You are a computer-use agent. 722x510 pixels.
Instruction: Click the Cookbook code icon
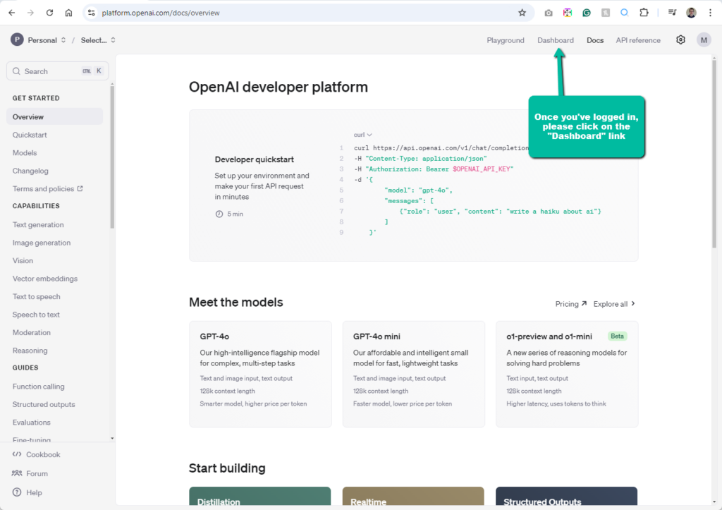click(x=17, y=454)
